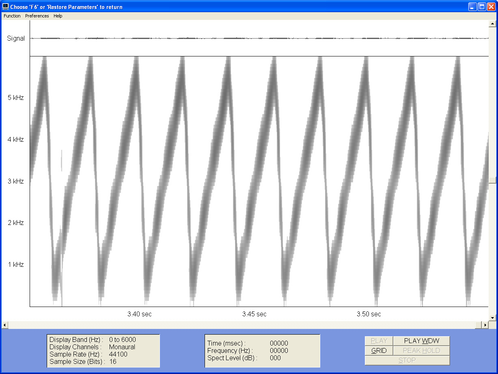The image size is (498, 374).
Task: Click the horizontal scrollbar thumb at far right
Action: 478,325
